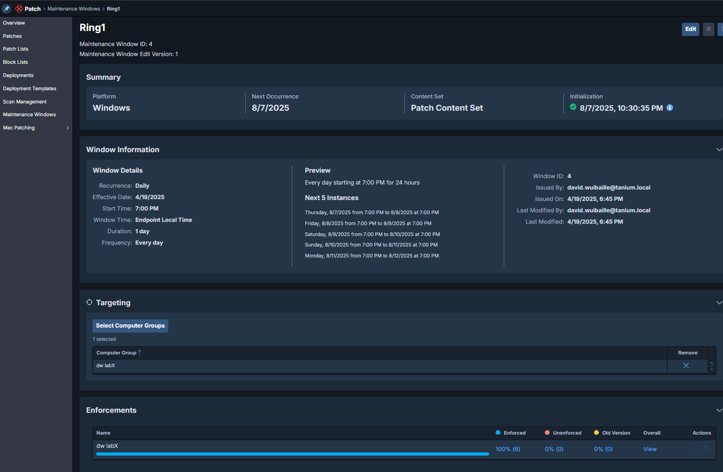Remove dw labX with the X icon

[x=686, y=366]
